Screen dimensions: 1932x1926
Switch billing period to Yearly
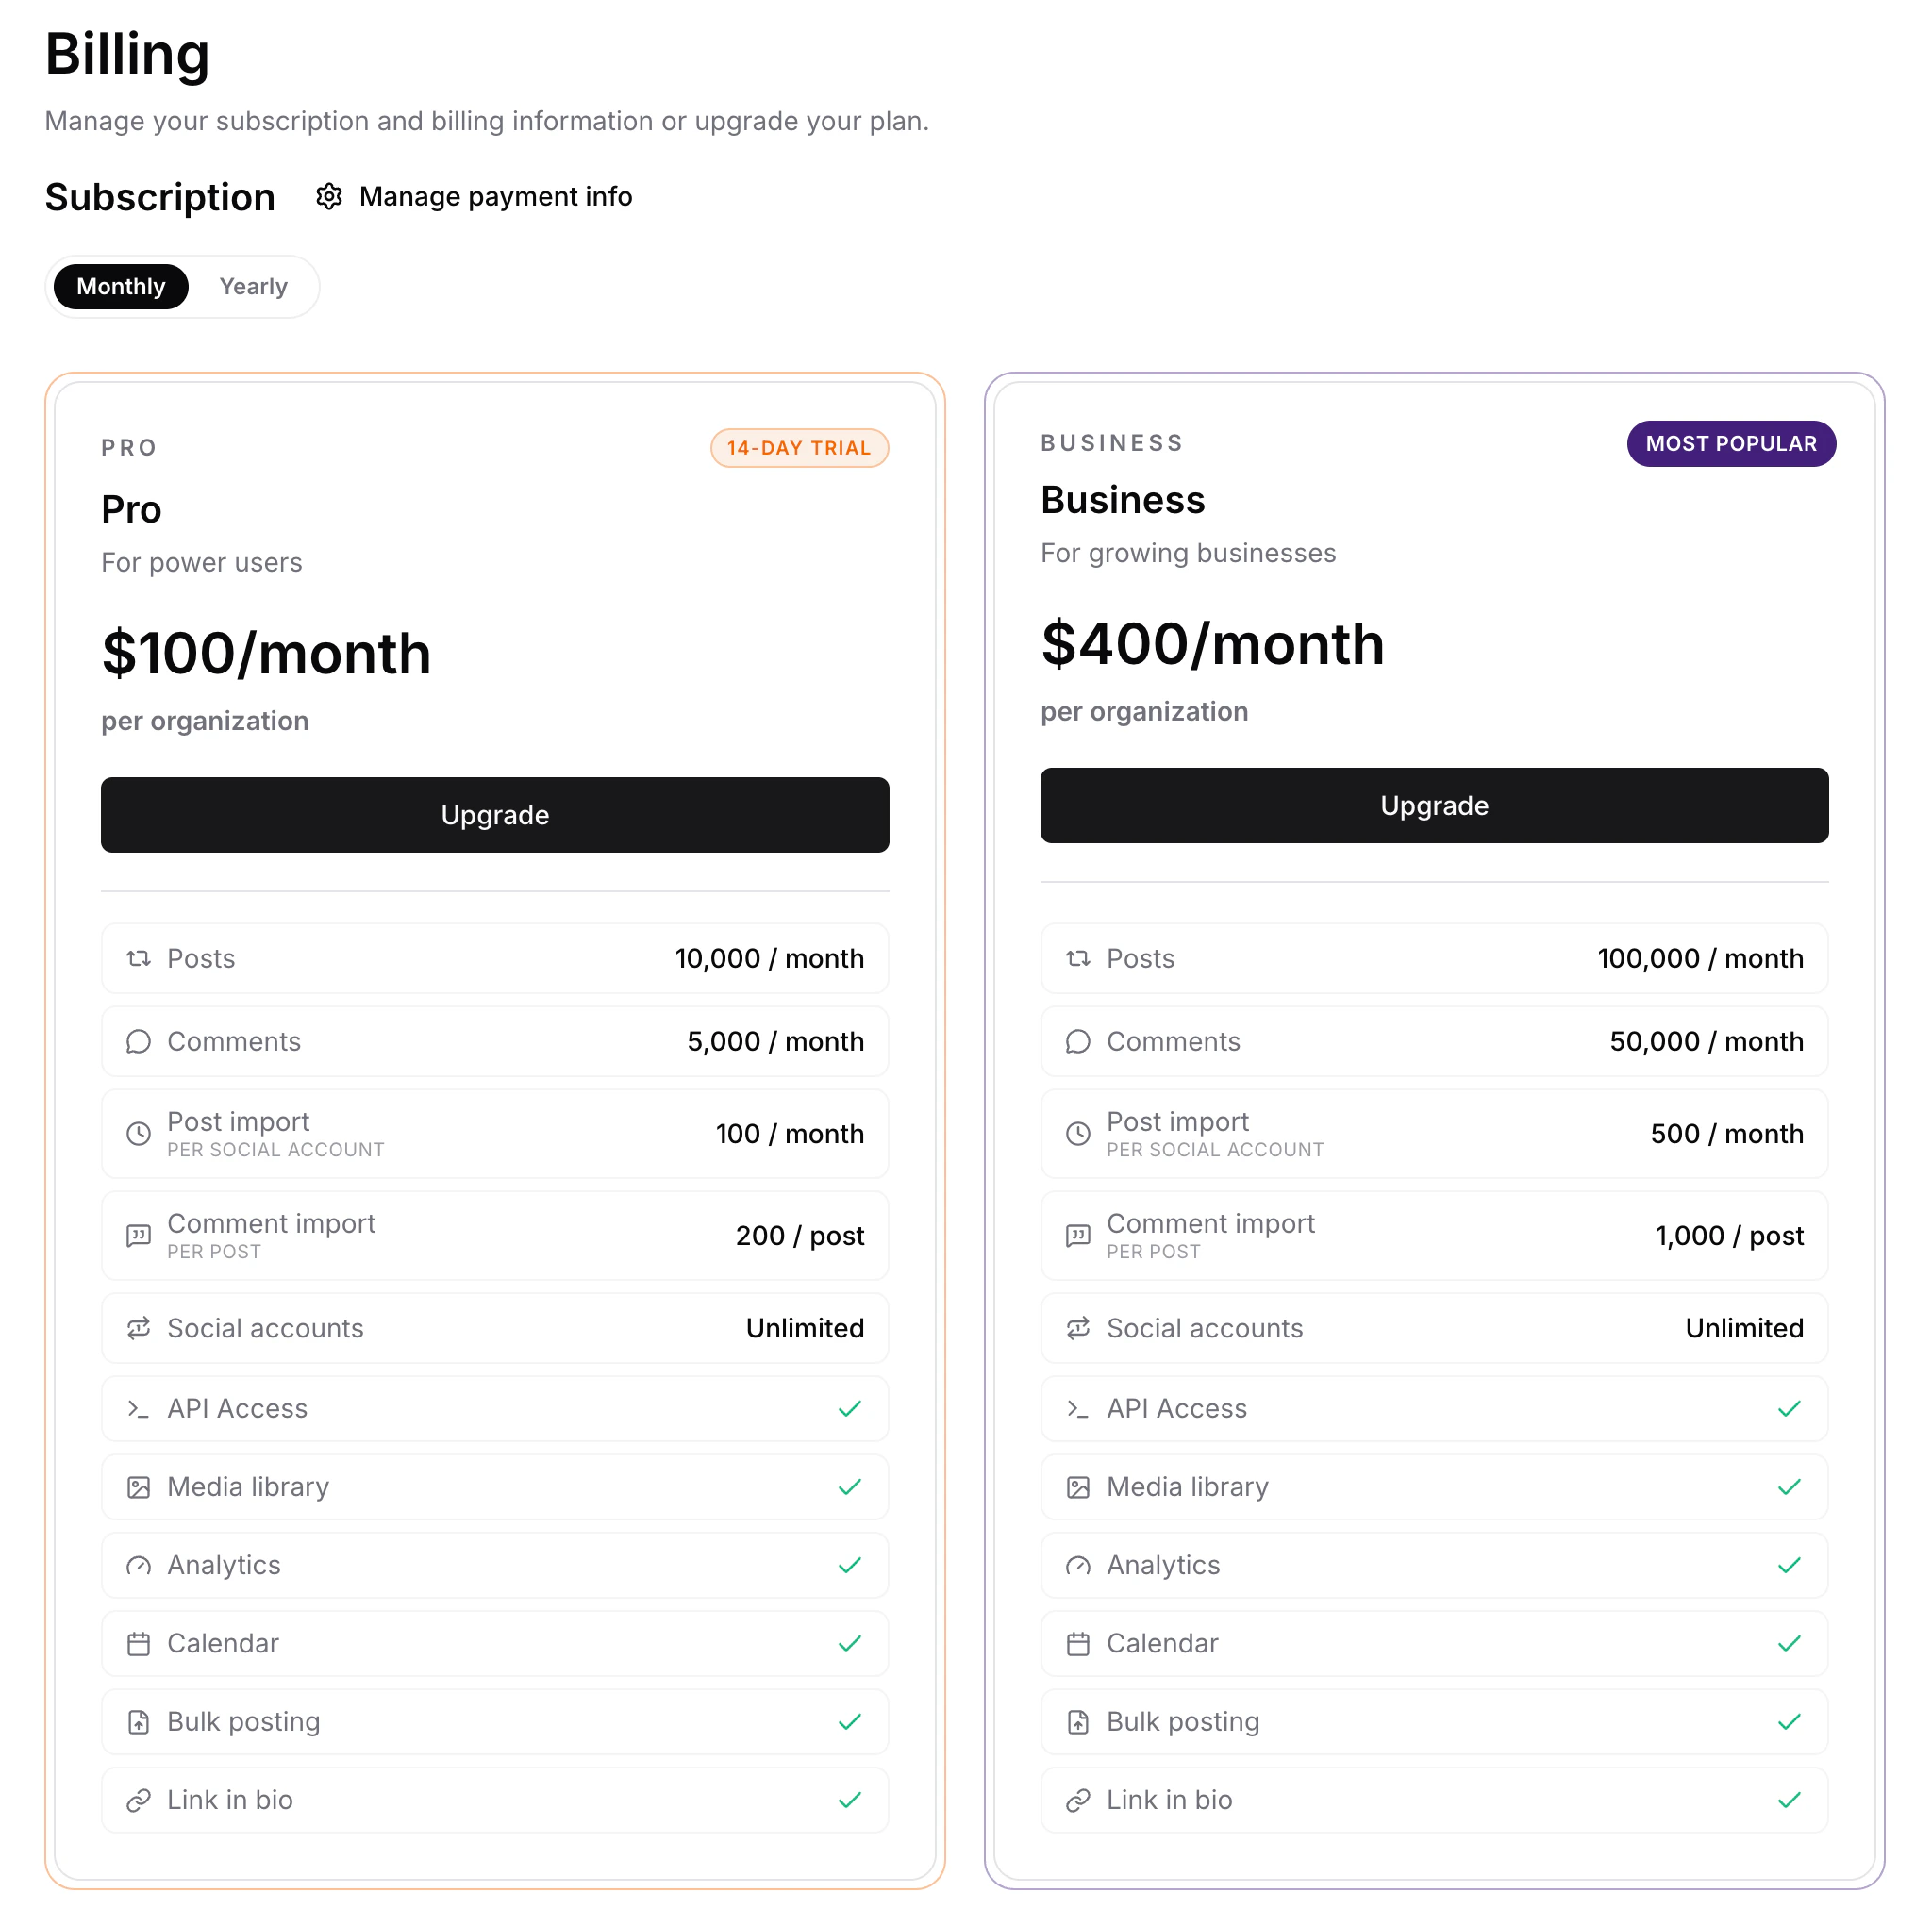click(253, 287)
